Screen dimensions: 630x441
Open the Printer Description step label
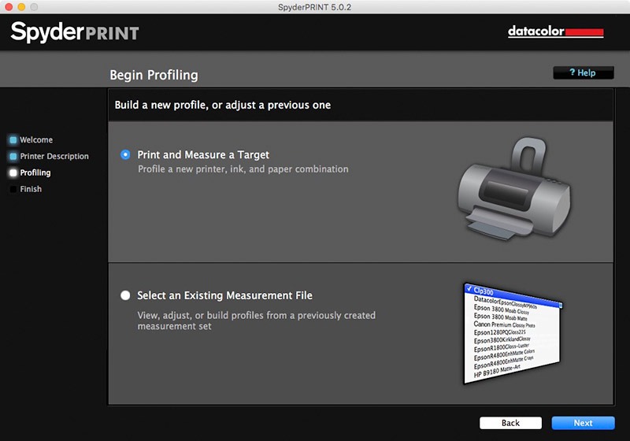coord(54,157)
